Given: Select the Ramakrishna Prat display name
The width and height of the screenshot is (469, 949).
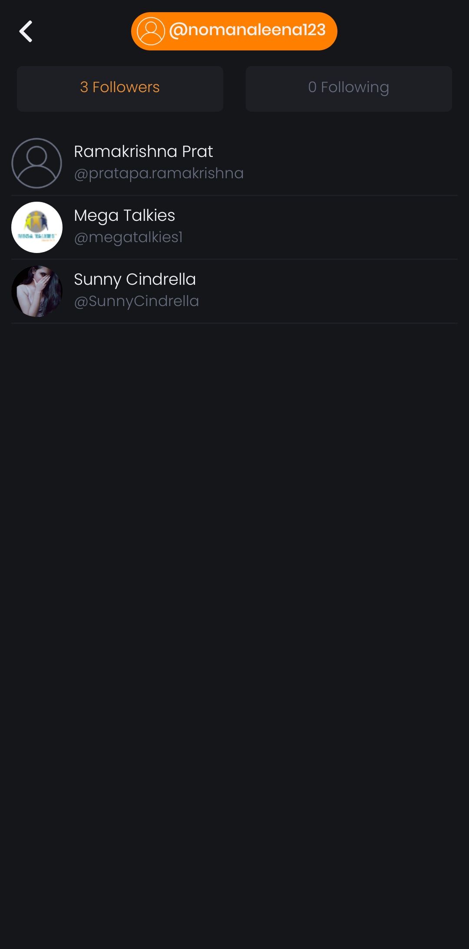Looking at the screenshot, I should click(143, 151).
